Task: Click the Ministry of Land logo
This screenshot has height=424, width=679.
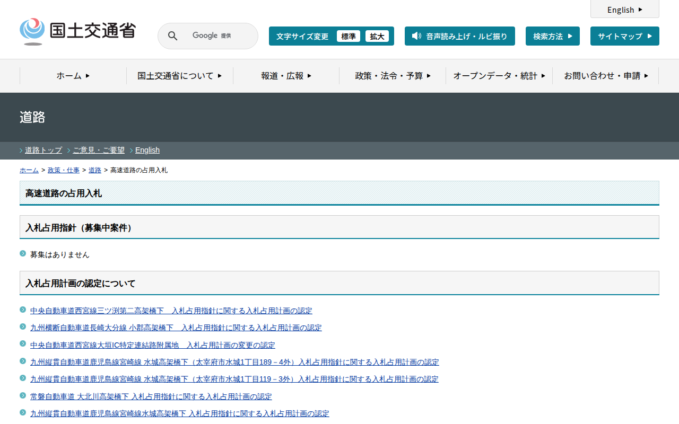Action: (x=77, y=31)
